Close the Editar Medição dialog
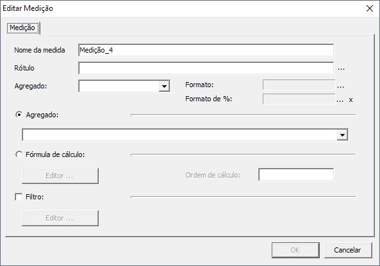 click(370, 8)
